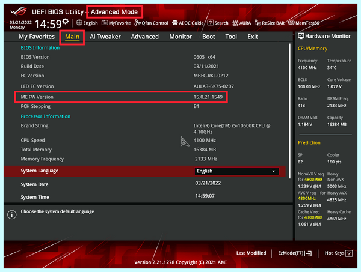
Task: Click the CPU/Memory heading in Hardware Monitor
Action: pos(312,49)
